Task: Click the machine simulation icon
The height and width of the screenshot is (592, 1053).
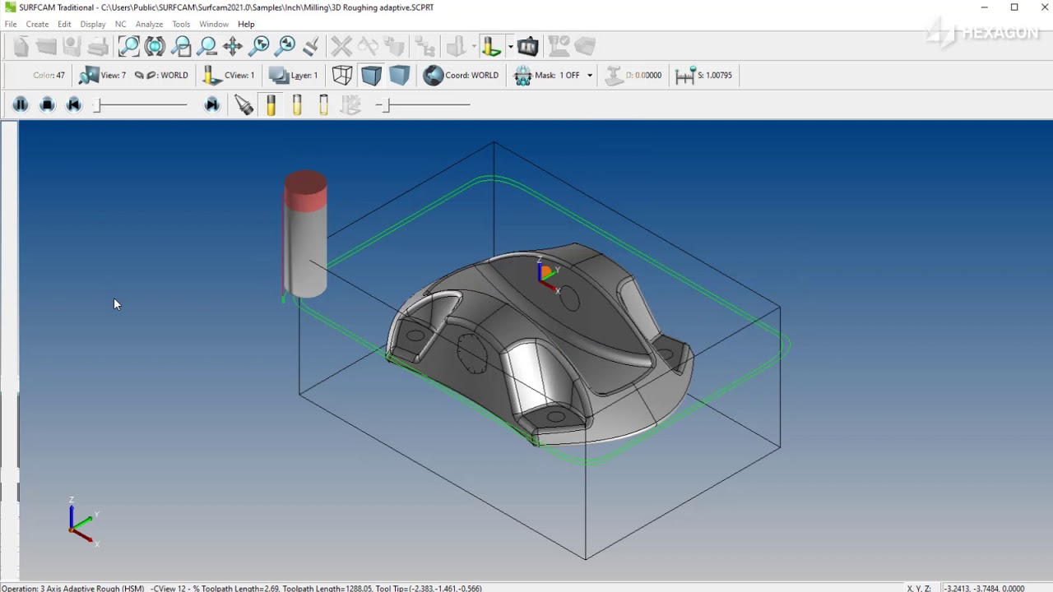Action: 528,47
